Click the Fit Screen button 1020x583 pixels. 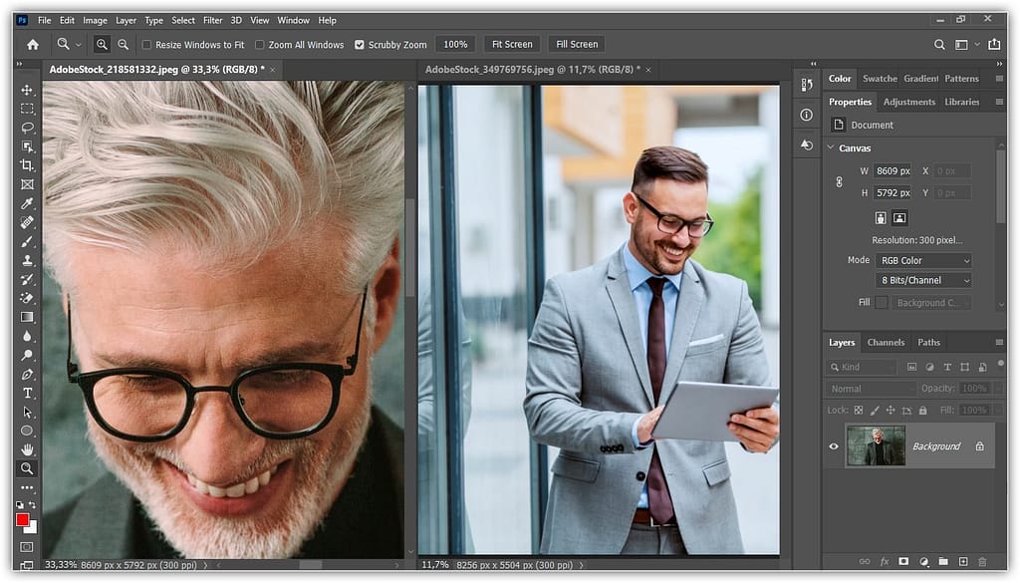pos(512,44)
